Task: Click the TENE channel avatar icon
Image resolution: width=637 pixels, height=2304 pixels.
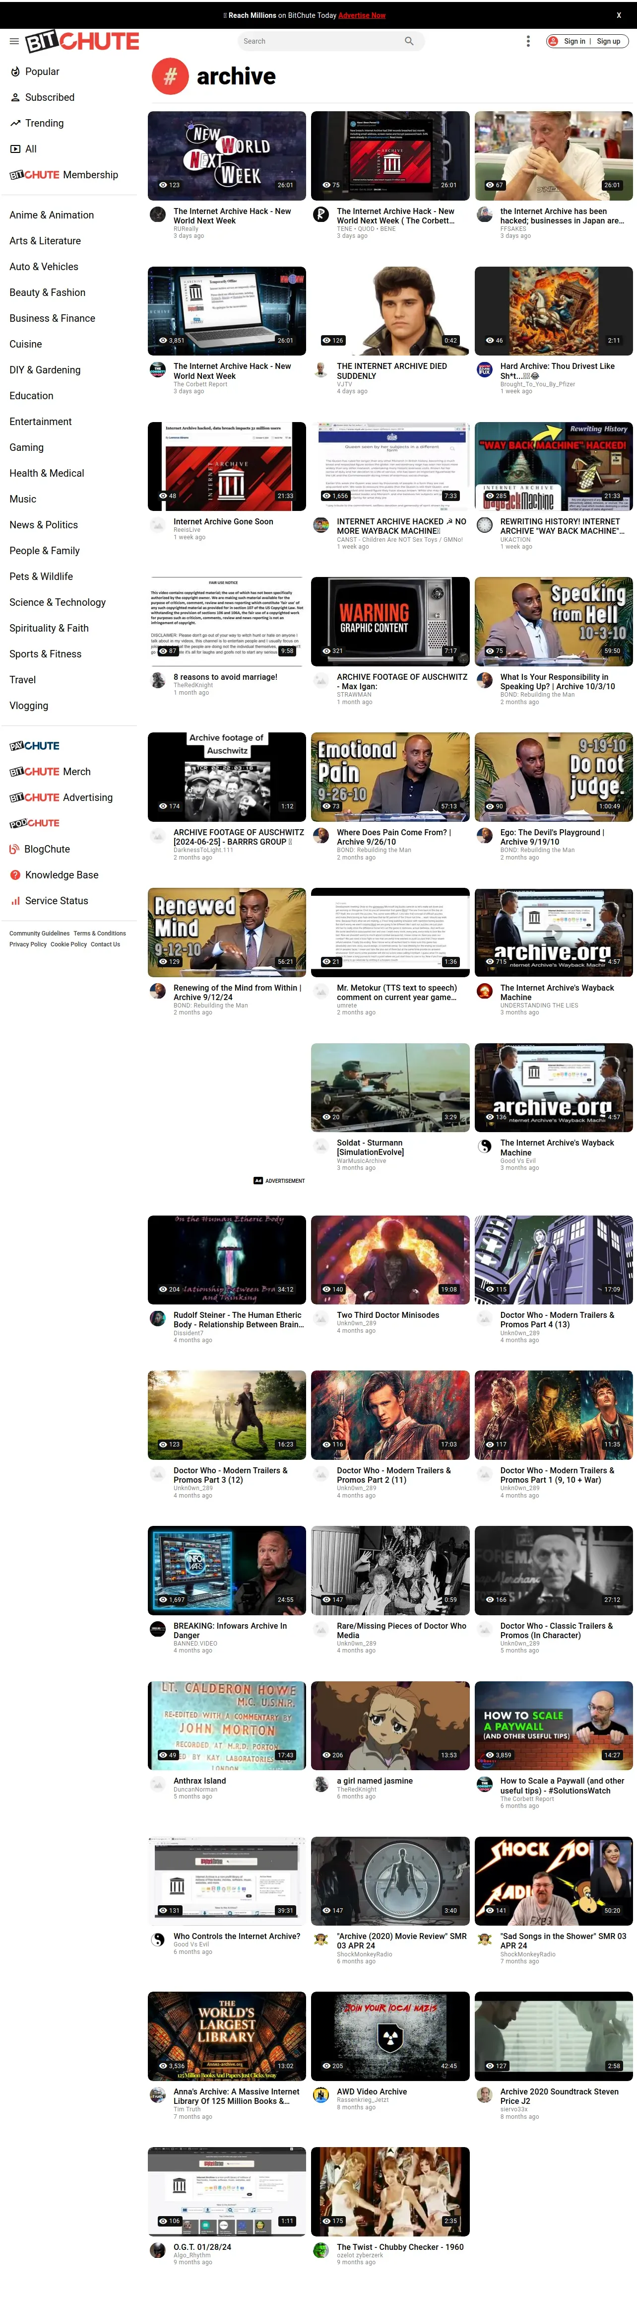Action: click(x=321, y=215)
